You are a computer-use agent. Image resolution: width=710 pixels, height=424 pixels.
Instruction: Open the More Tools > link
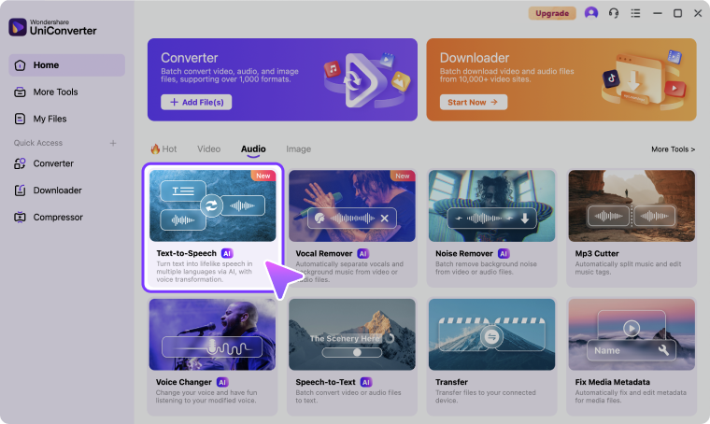673,149
